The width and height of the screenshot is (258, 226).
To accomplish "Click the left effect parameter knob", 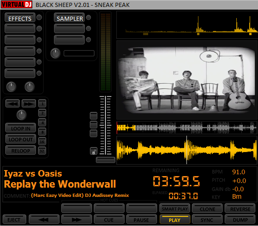I will pyautogui.click(x=11, y=86).
